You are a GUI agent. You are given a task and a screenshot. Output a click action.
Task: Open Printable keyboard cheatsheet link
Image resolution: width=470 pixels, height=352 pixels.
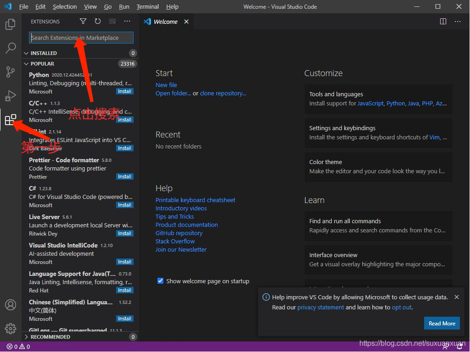pos(195,200)
